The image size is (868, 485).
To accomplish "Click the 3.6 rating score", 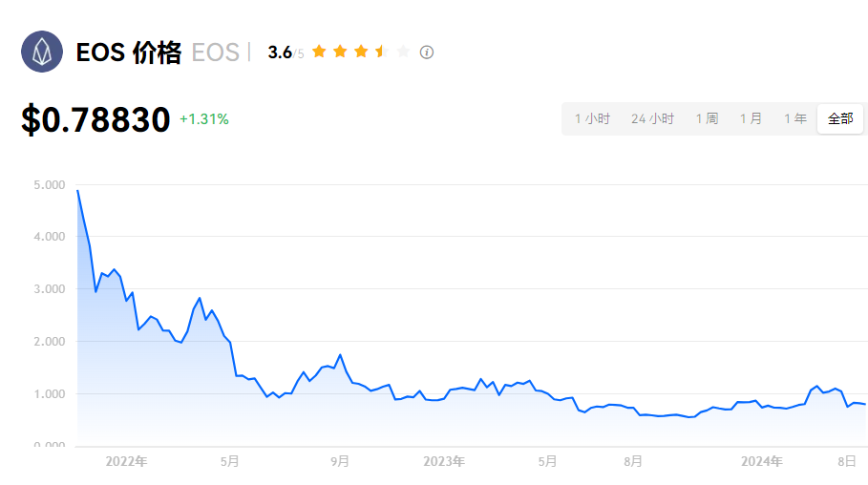I will tap(280, 53).
